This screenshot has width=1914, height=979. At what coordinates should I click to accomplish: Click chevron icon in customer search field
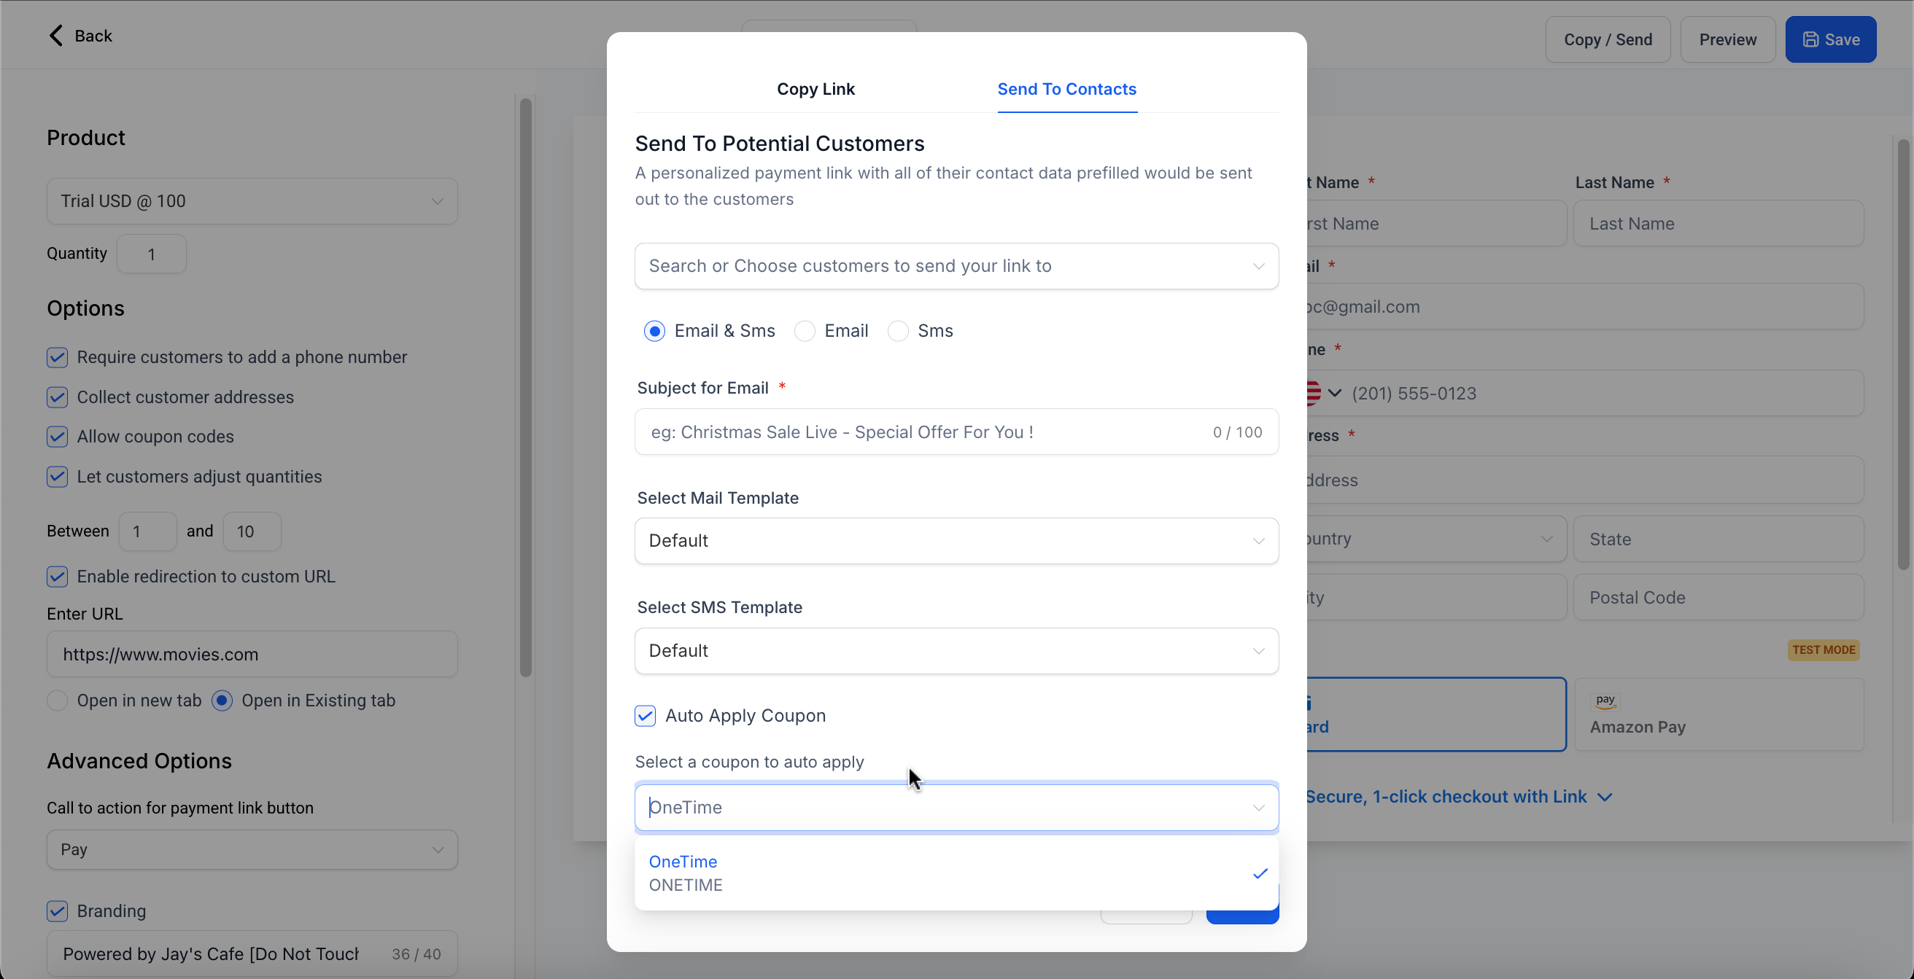pyautogui.click(x=1258, y=266)
